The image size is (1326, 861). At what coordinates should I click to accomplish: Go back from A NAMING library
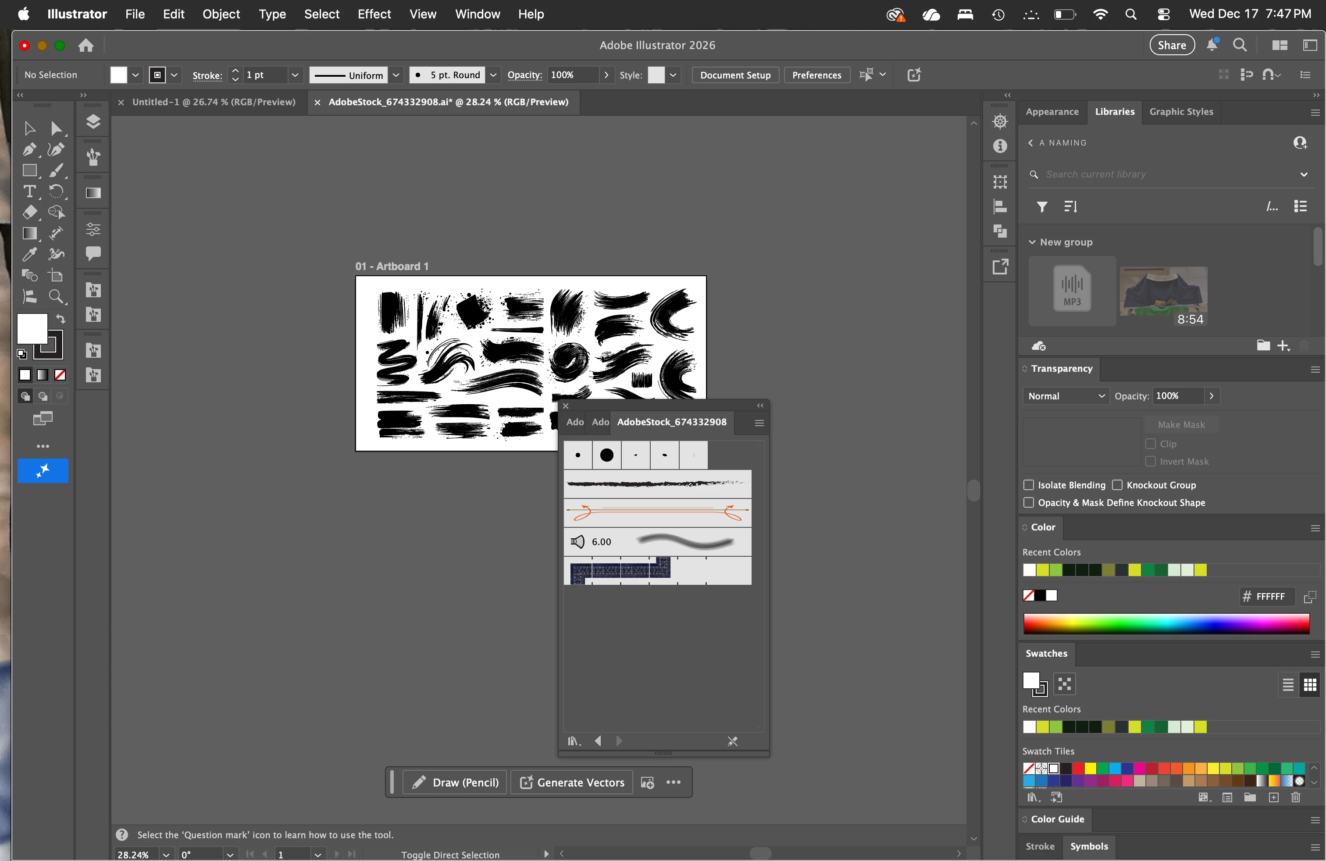[1031, 142]
